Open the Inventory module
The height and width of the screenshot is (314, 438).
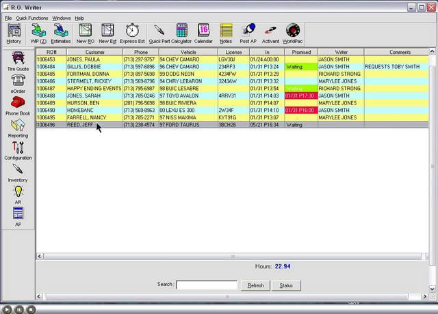click(x=18, y=173)
